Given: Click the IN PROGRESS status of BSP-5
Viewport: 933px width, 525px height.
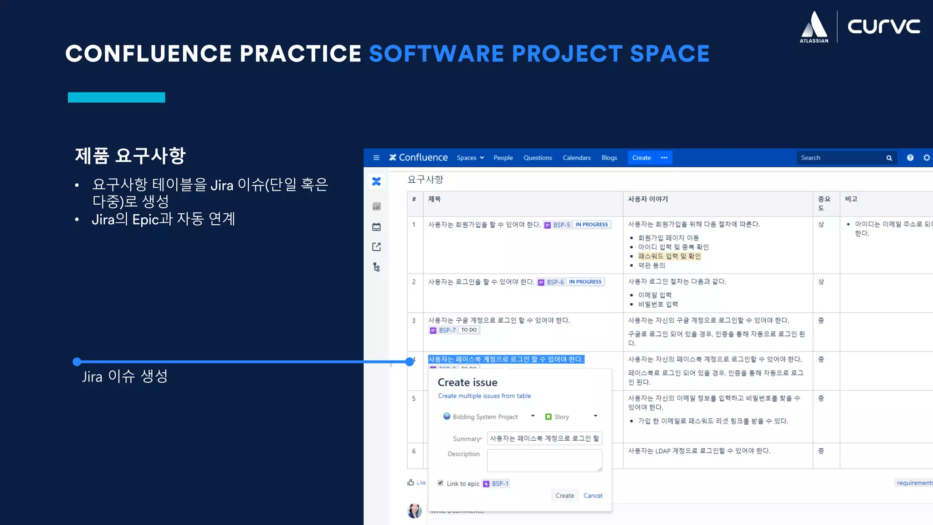Looking at the screenshot, I should click(591, 225).
